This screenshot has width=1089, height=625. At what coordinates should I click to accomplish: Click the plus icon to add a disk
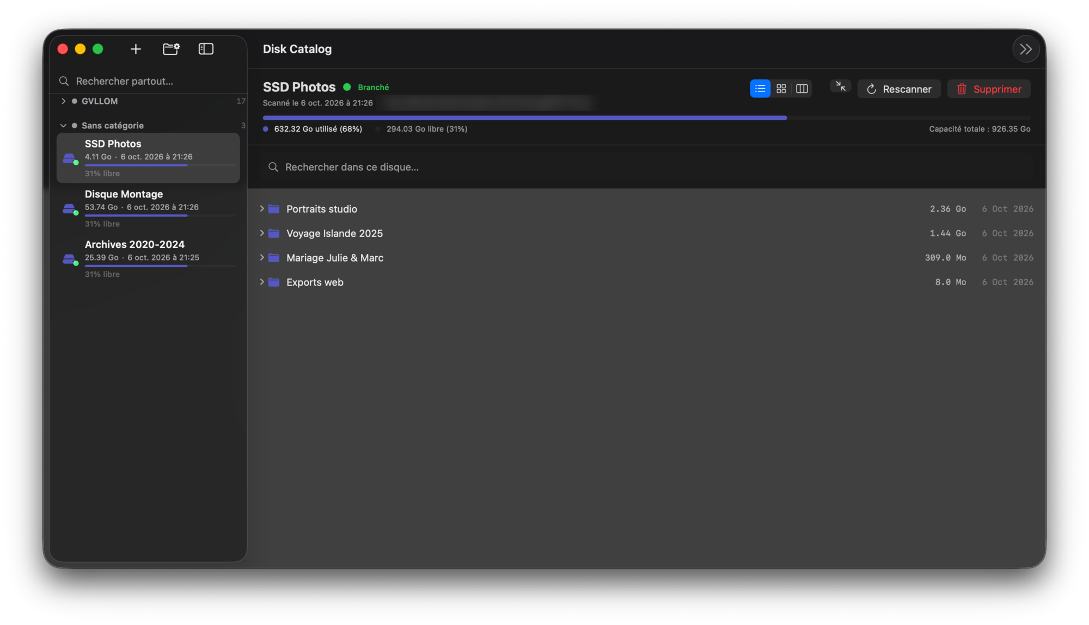click(136, 49)
